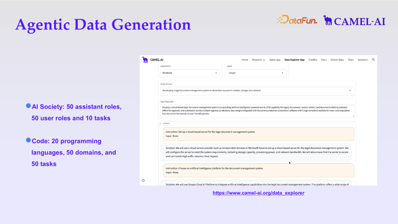Go to the Github Repo nav link
Image resolution: width=398 pixels, height=224 pixels.
[337, 60]
